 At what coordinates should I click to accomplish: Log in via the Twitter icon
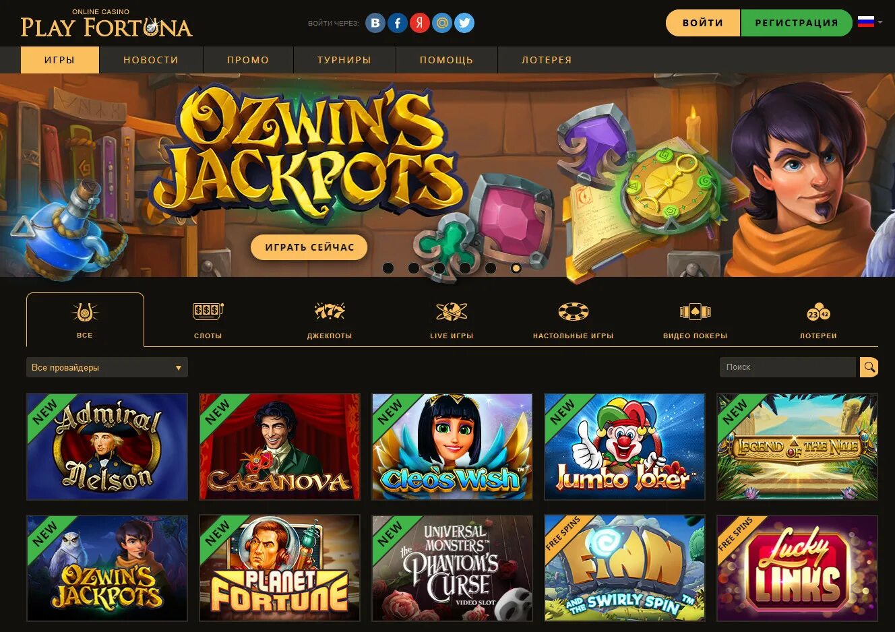[464, 23]
